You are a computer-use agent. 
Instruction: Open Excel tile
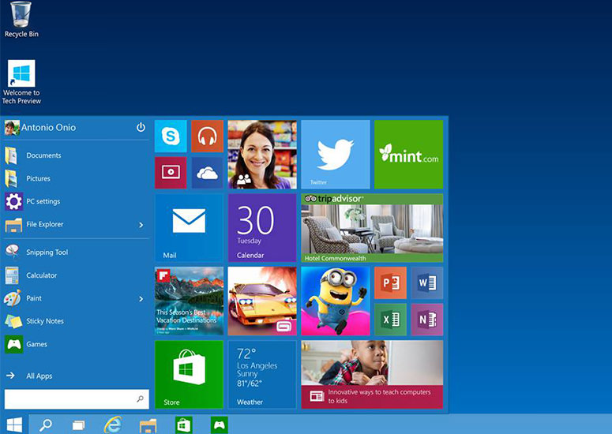click(x=390, y=320)
